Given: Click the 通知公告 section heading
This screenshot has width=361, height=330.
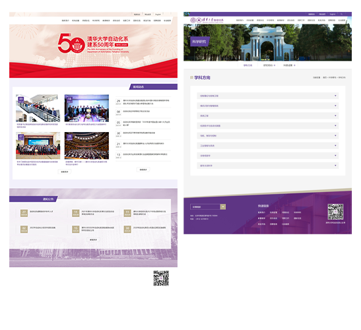Looking at the screenshot, I should pos(48,199).
